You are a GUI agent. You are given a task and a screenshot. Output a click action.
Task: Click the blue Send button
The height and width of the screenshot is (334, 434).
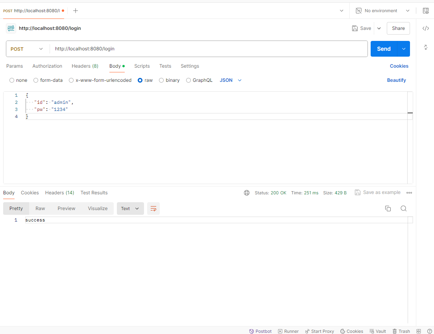[x=384, y=49]
